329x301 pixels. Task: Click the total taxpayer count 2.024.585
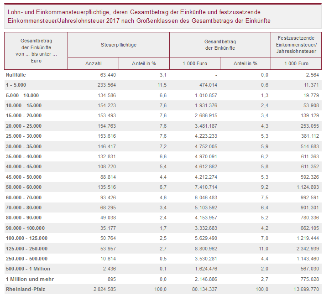pos(103,290)
